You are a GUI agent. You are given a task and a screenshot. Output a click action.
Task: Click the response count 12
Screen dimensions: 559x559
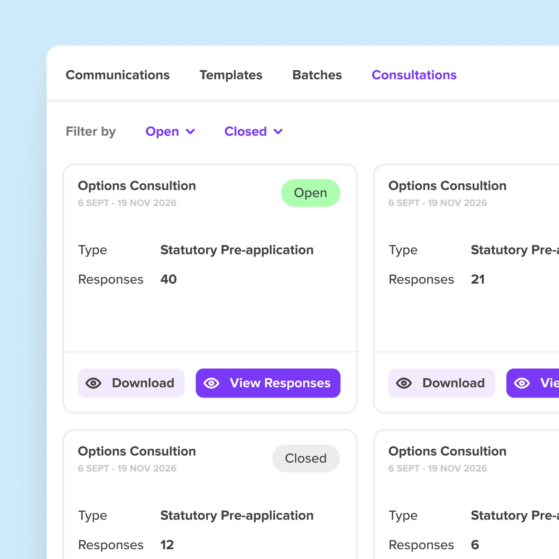167,545
